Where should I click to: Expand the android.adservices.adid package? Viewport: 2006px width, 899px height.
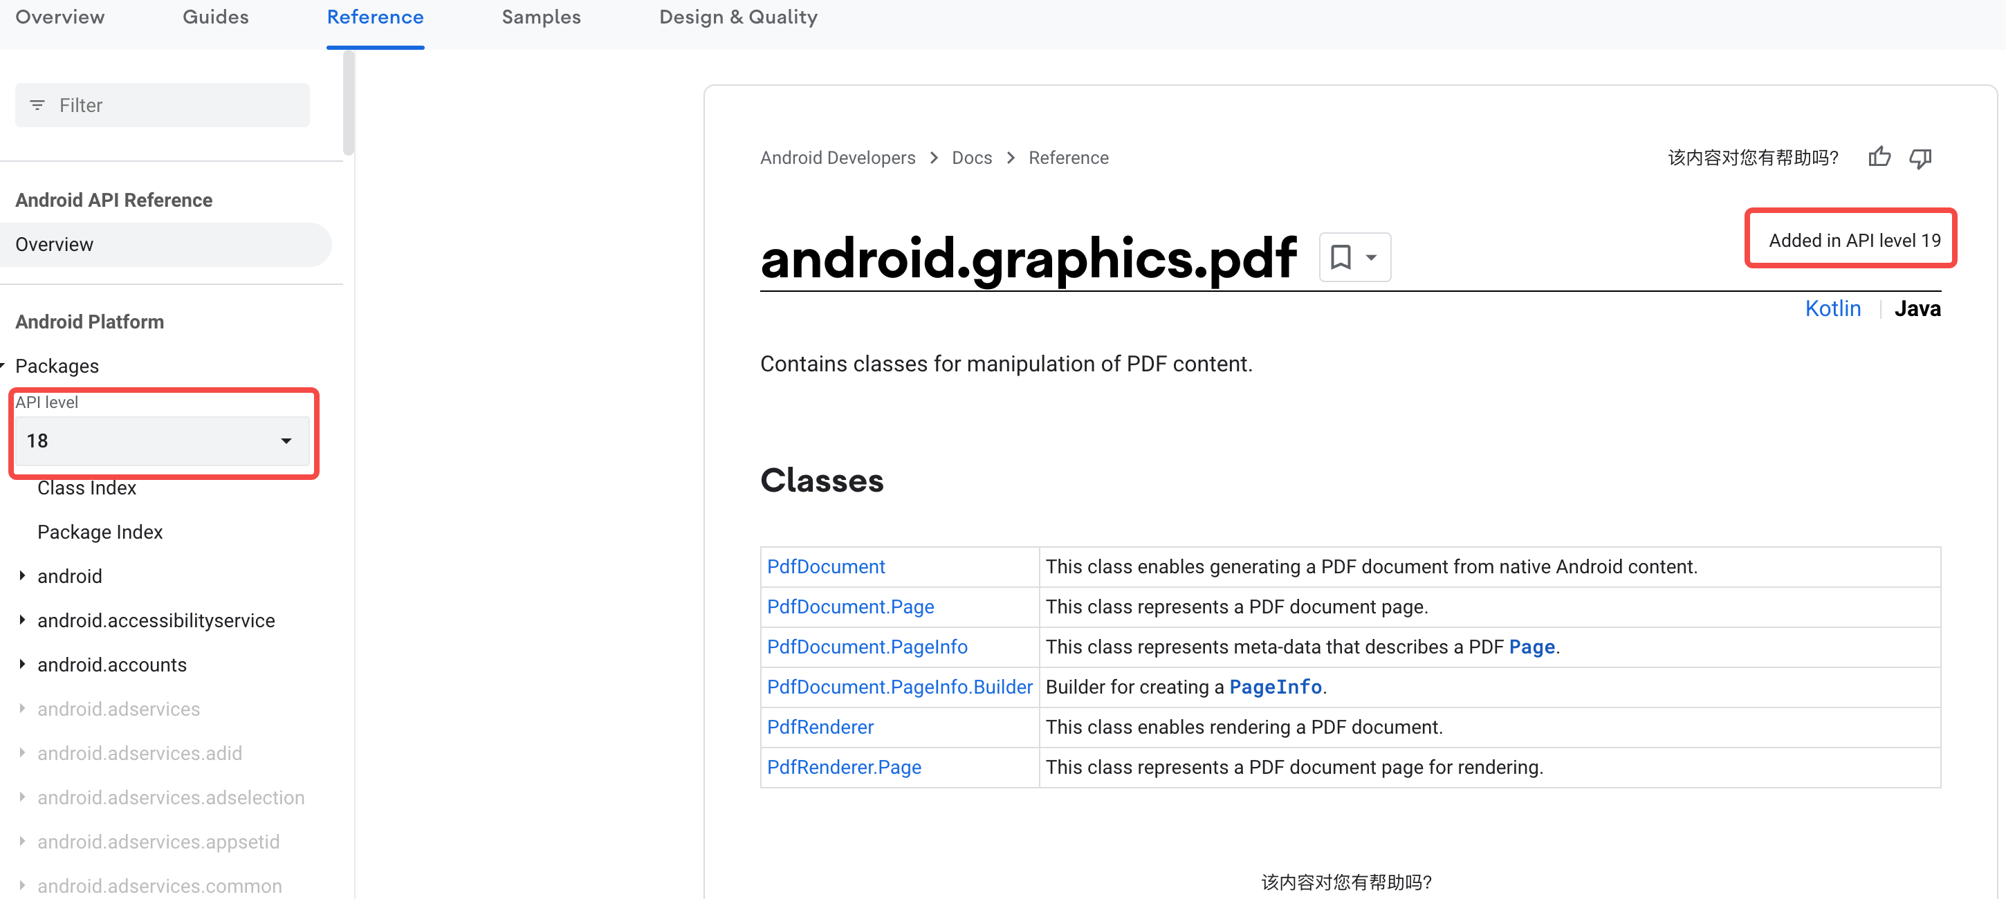click(x=22, y=752)
